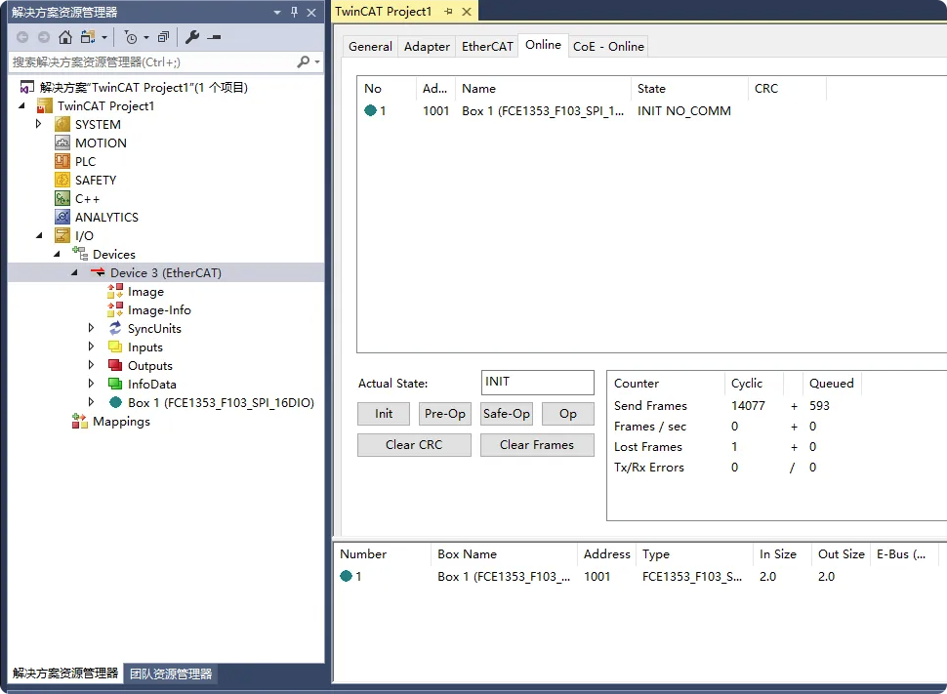Open Properties via the wrench icon
Viewport: 947px width, 694px height.
coord(192,37)
